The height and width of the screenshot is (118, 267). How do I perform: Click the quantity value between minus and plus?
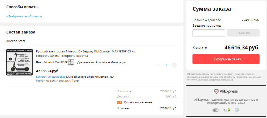click(166, 65)
